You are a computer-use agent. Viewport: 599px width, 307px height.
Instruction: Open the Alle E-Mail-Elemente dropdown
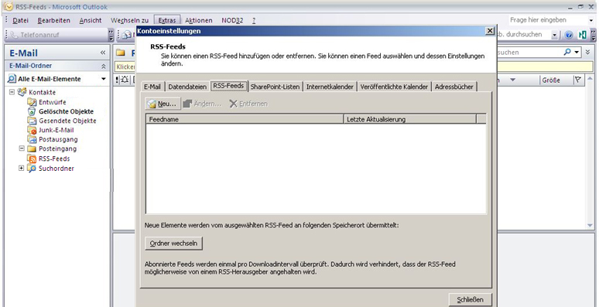pyautogui.click(x=104, y=79)
